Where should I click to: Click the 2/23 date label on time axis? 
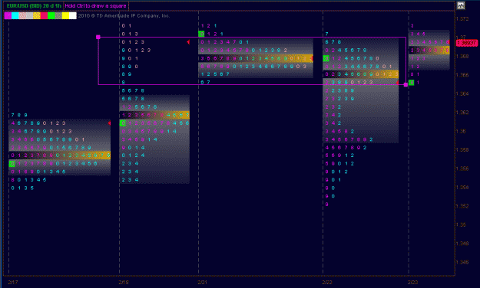tap(412, 282)
